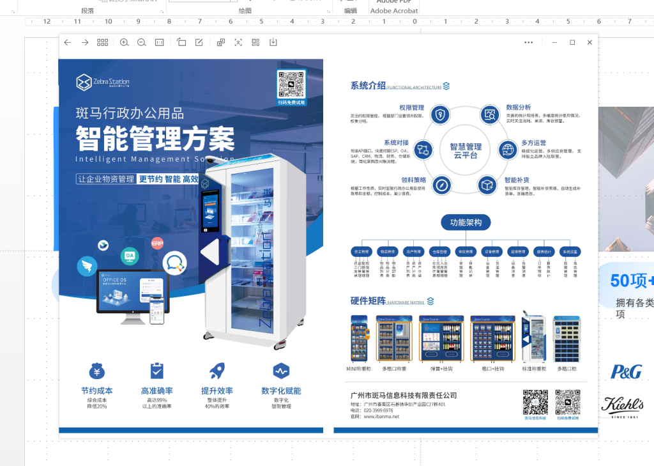Open paragraph dialog launcher in PowerPoint ribbon
The height and width of the screenshot is (466, 654).
(x=162, y=12)
